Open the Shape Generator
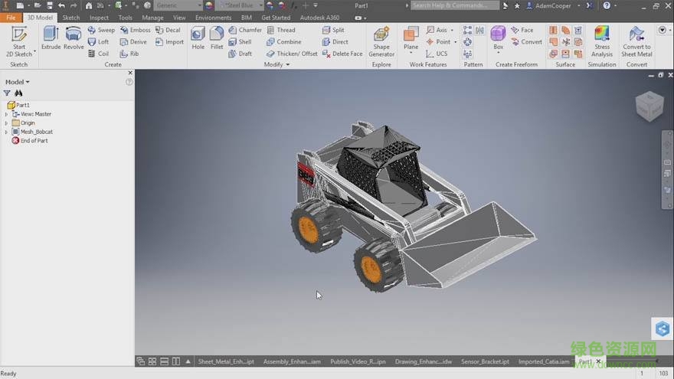Screen dimensions: 674x379 pos(381,40)
